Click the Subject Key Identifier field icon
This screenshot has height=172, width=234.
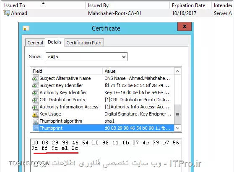pyautogui.click(x=36, y=85)
